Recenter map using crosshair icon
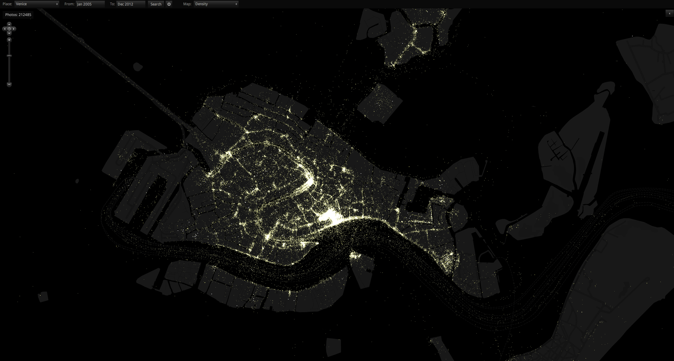 9,29
